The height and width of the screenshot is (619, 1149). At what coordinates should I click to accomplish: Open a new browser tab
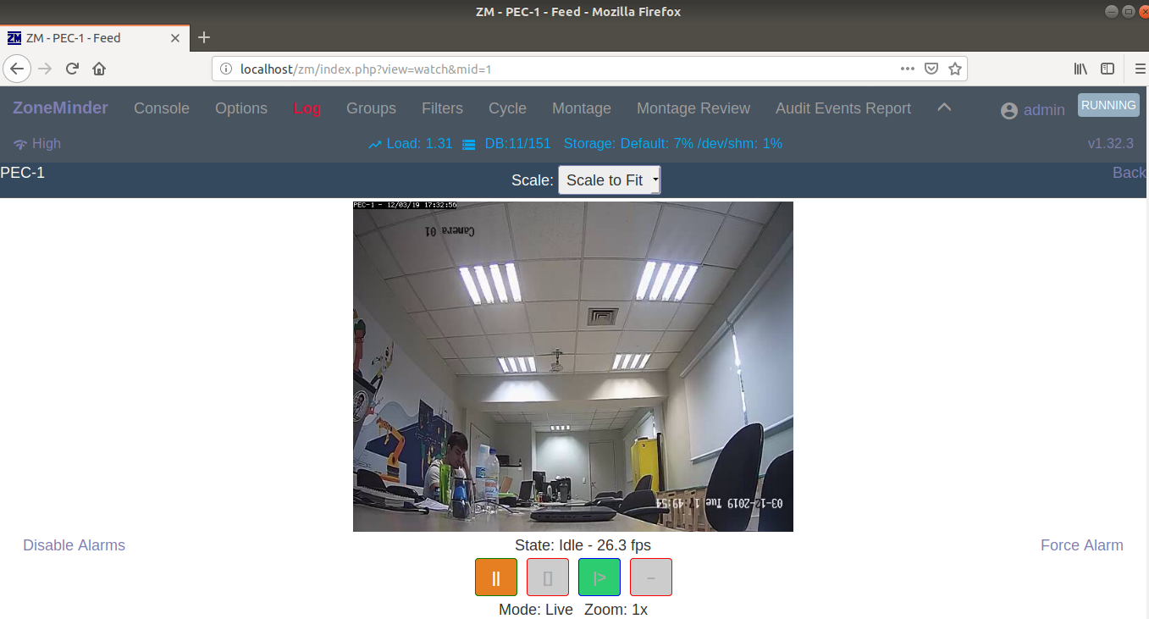203,37
